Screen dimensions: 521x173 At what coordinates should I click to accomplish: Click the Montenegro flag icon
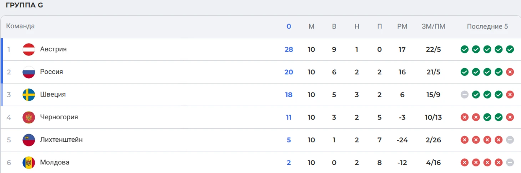29,117
